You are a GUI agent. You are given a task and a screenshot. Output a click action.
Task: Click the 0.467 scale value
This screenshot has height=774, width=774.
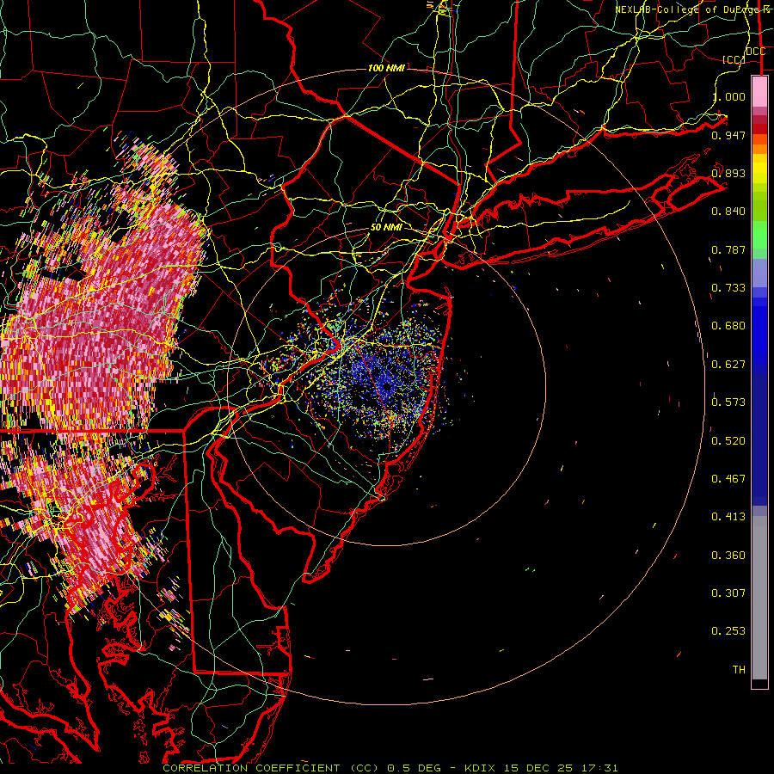[728, 479]
